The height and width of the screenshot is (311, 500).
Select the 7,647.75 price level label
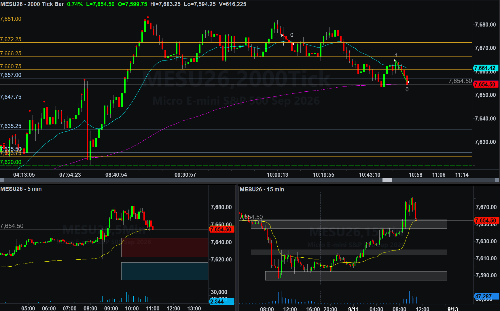pos(11,97)
